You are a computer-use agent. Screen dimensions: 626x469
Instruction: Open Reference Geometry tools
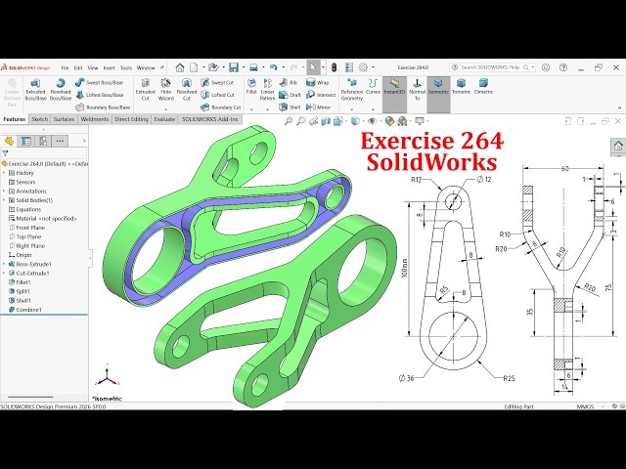pyautogui.click(x=352, y=89)
